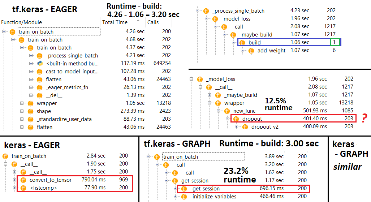Click the 400.09 ms time value

tap(315, 126)
